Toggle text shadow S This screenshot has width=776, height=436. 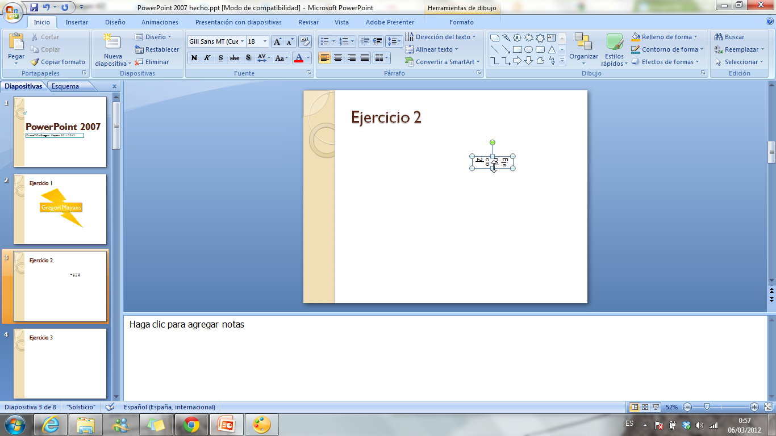pyautogui.click(x=248, y=58)
